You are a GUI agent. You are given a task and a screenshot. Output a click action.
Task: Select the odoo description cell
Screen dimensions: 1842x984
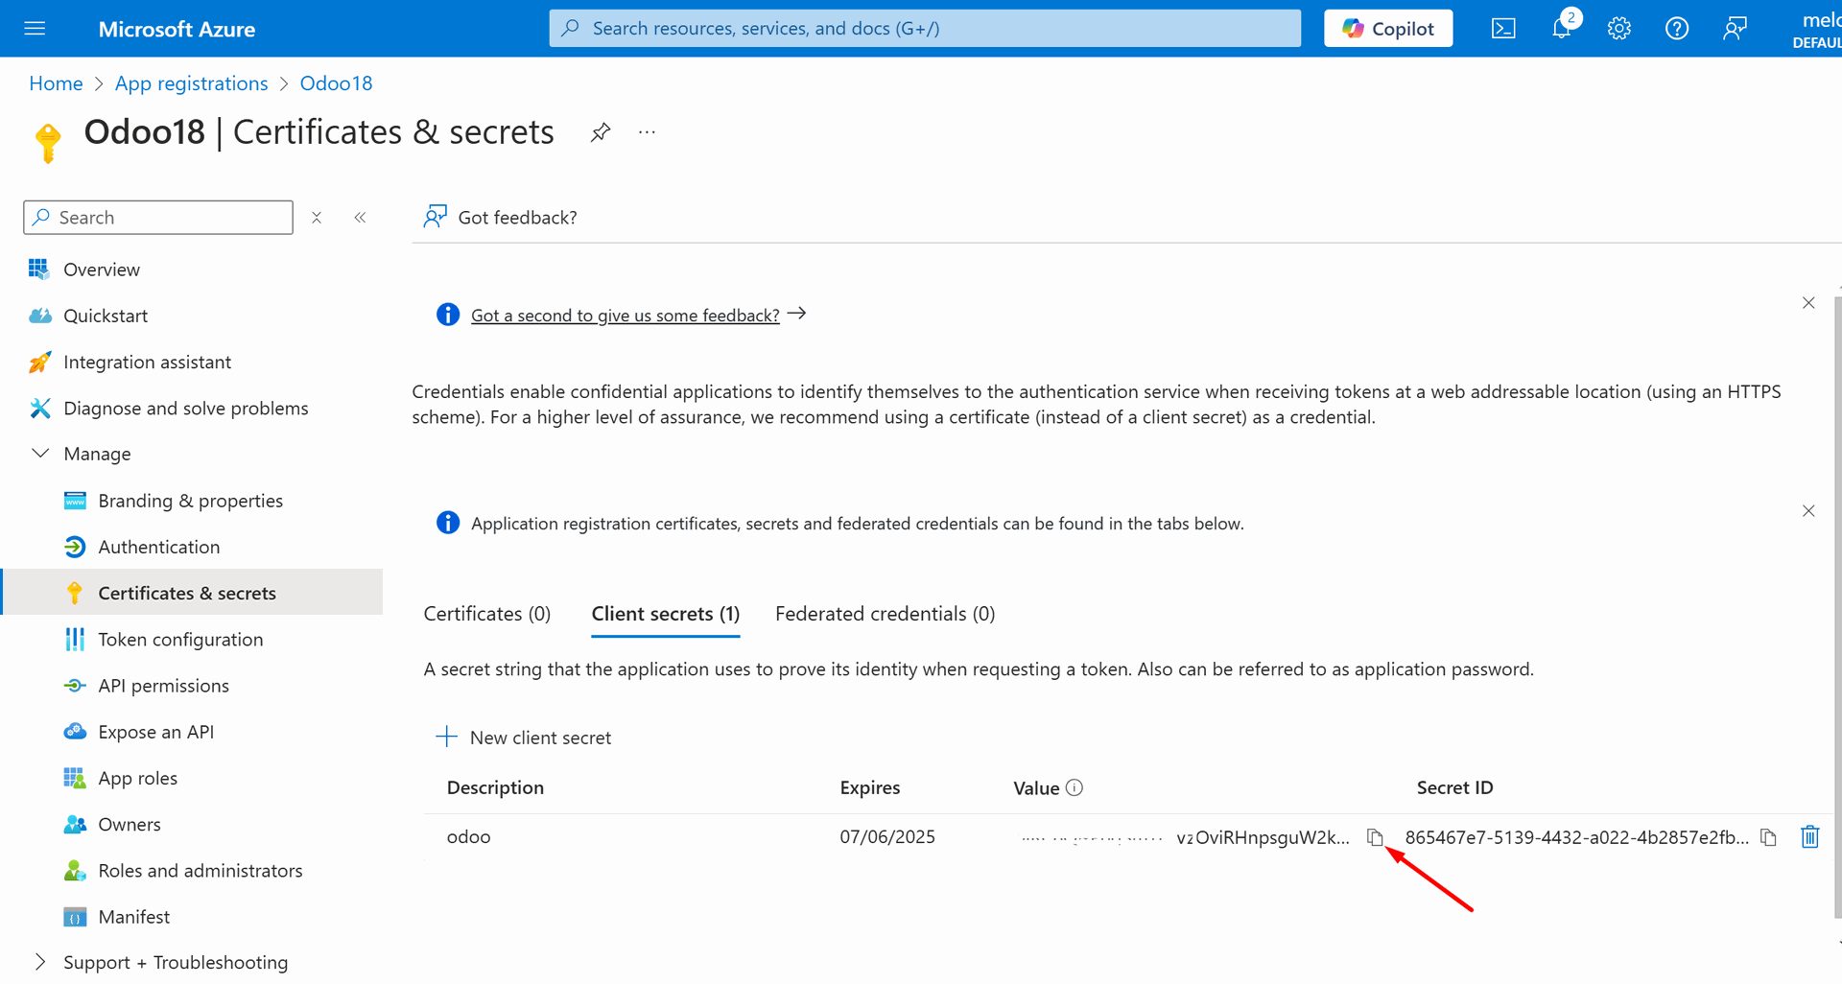[469, 837]
